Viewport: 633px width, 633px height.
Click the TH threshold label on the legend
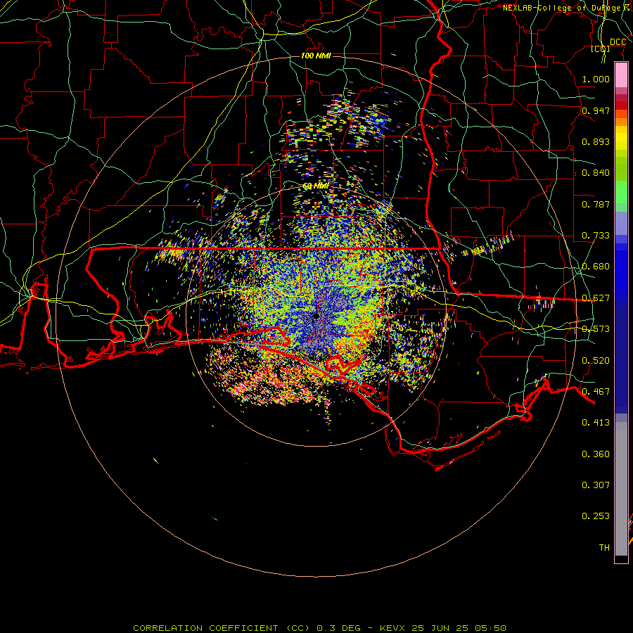click(x=604, y=548)
